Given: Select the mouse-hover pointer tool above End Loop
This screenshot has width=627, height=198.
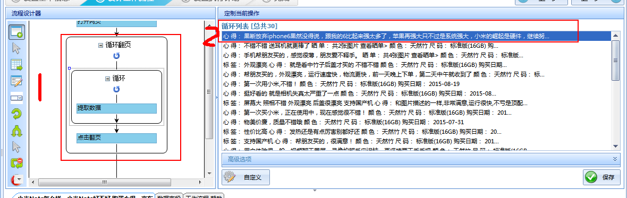Looking at the screenshot, I should coord(16,147).
